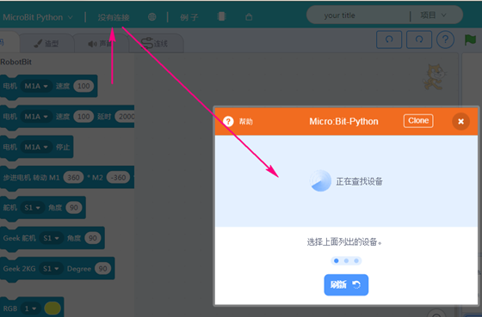
Task: Click the green flag run icon
Action: point(470,40)
